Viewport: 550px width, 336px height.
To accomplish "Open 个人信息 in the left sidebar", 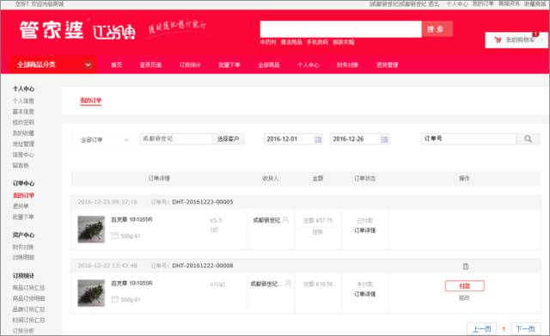I will 23,101.
